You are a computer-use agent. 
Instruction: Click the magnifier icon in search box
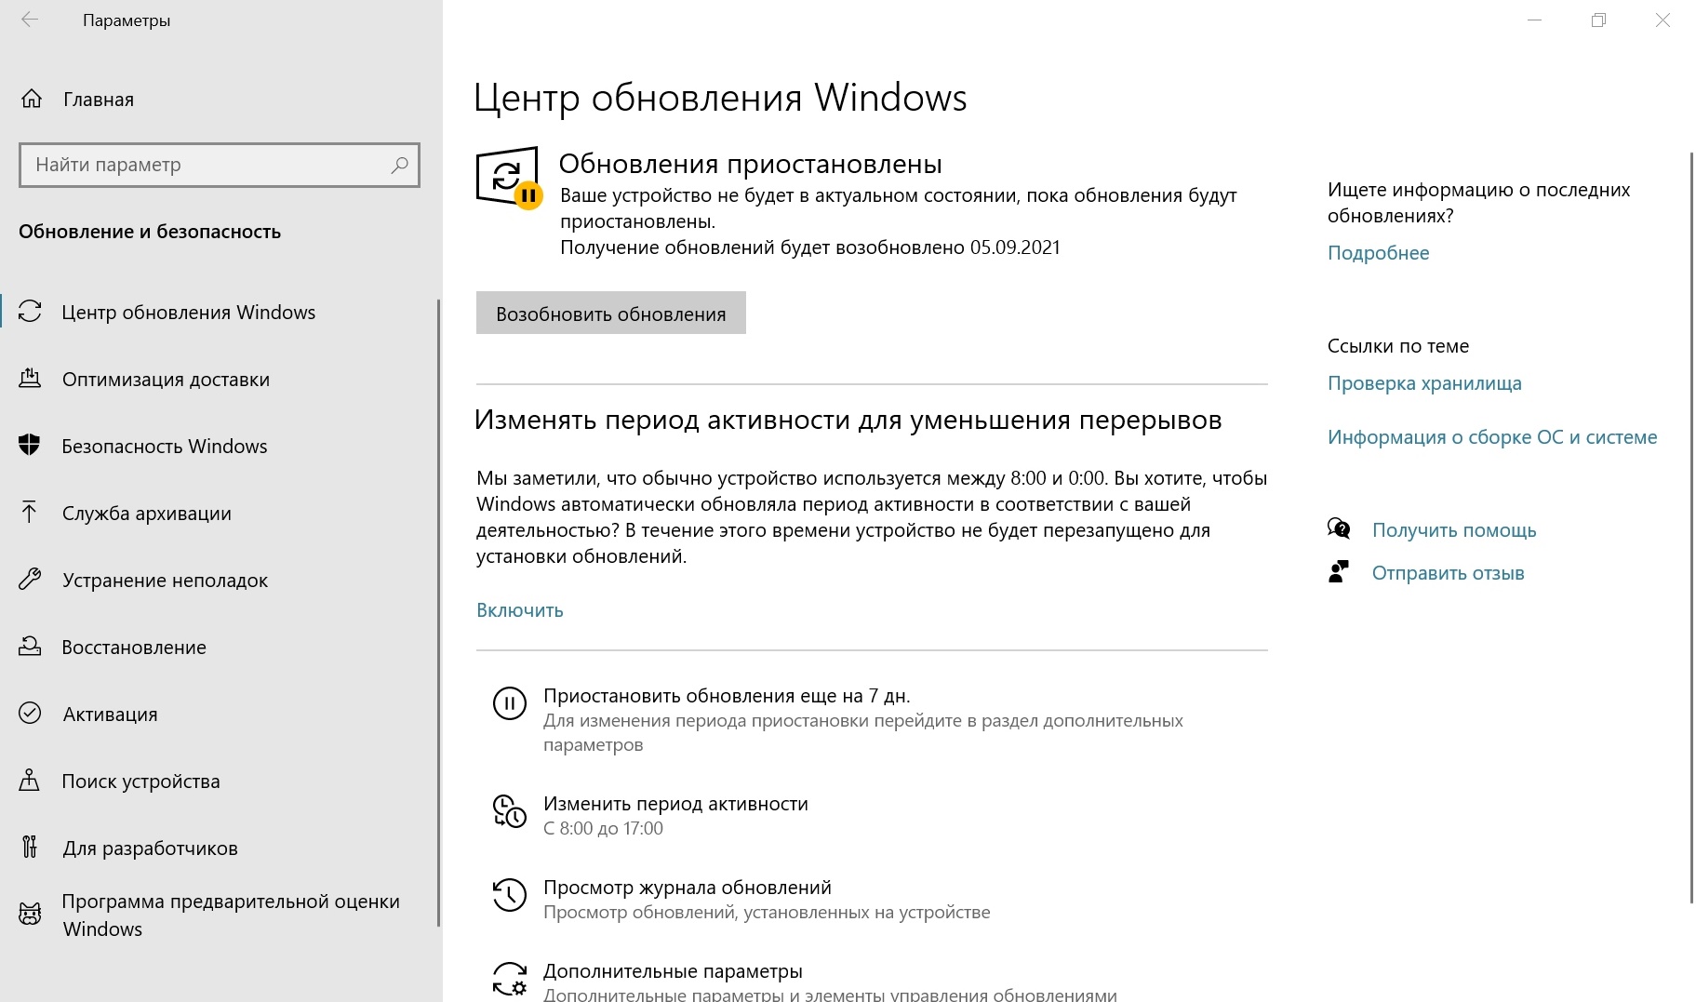click(x=399, y=165)
